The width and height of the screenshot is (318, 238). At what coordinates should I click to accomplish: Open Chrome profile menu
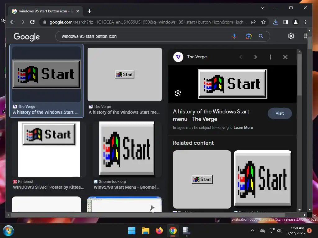point(296,22)
